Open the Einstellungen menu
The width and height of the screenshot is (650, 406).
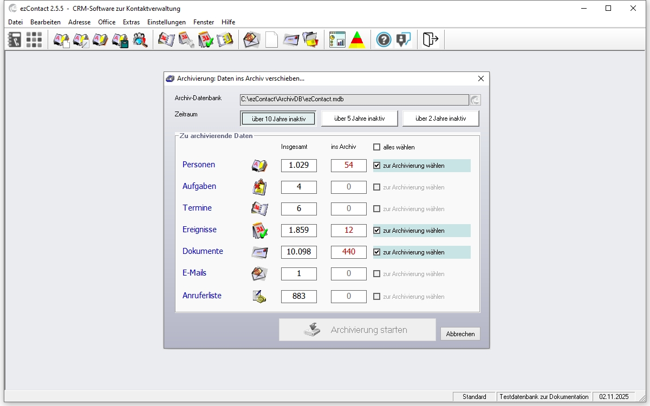point(166,22)
